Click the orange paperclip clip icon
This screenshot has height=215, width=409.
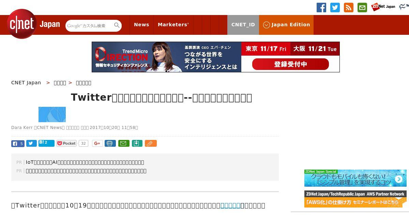[151, 143]
